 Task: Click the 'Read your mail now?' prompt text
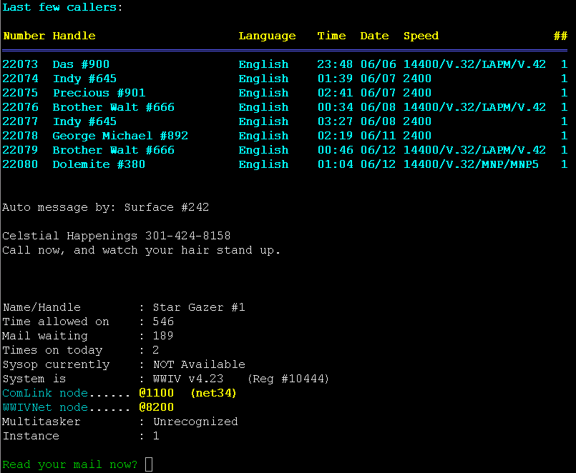tap(70, 464)
